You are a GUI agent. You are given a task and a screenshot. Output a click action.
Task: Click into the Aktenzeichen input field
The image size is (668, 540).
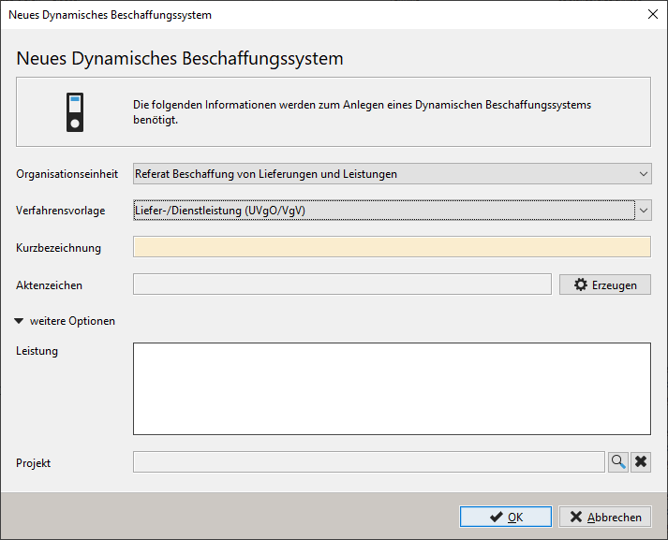tap(342, 285)
